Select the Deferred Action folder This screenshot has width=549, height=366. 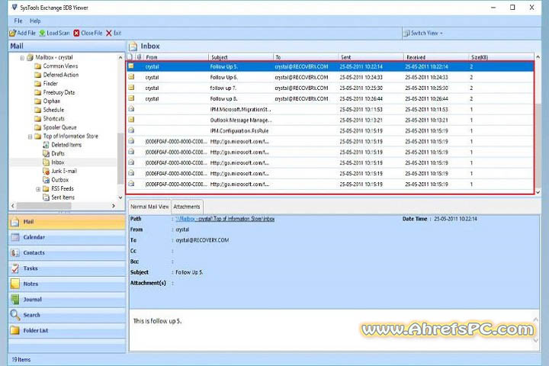coord(61,75)
